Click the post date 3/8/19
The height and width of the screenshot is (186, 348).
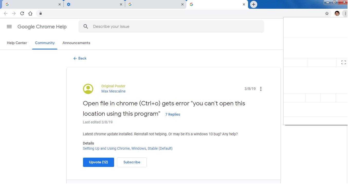[x=250, y=89]
